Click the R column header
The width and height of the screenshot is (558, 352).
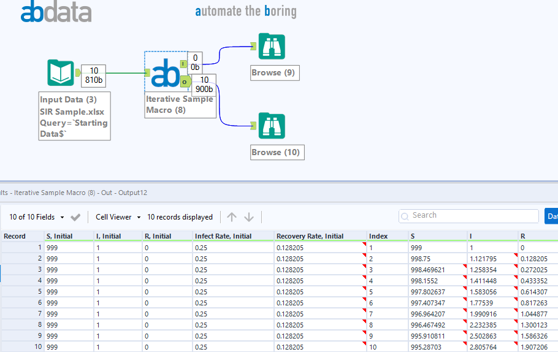[x=538, y=236]
